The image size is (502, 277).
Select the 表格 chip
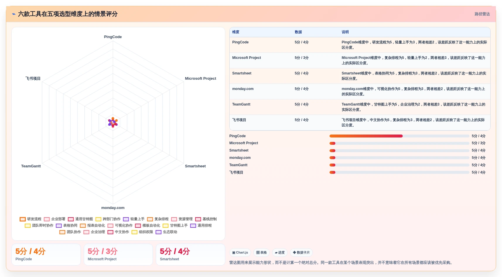[262, 252]
